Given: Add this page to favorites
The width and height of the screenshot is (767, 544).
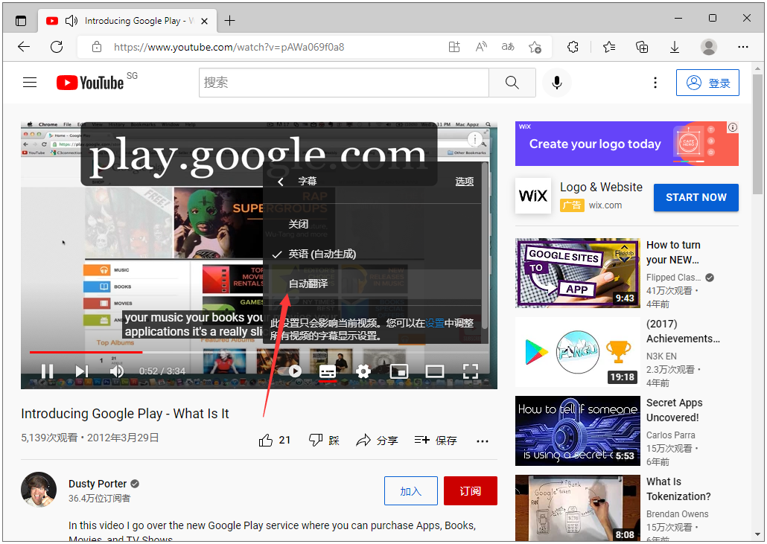Looking at the screenshot, I should tap(535, 47).
